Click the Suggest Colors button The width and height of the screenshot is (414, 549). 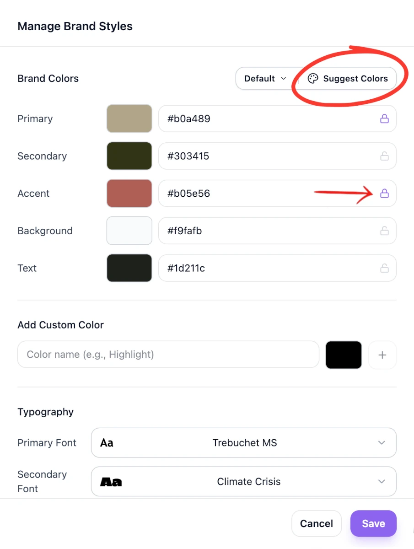[348, 79]
